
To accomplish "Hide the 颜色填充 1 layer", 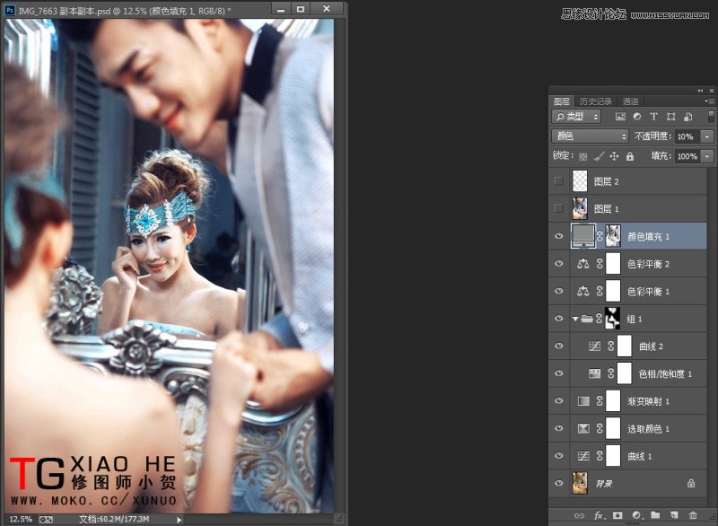I will pos(559,236).
